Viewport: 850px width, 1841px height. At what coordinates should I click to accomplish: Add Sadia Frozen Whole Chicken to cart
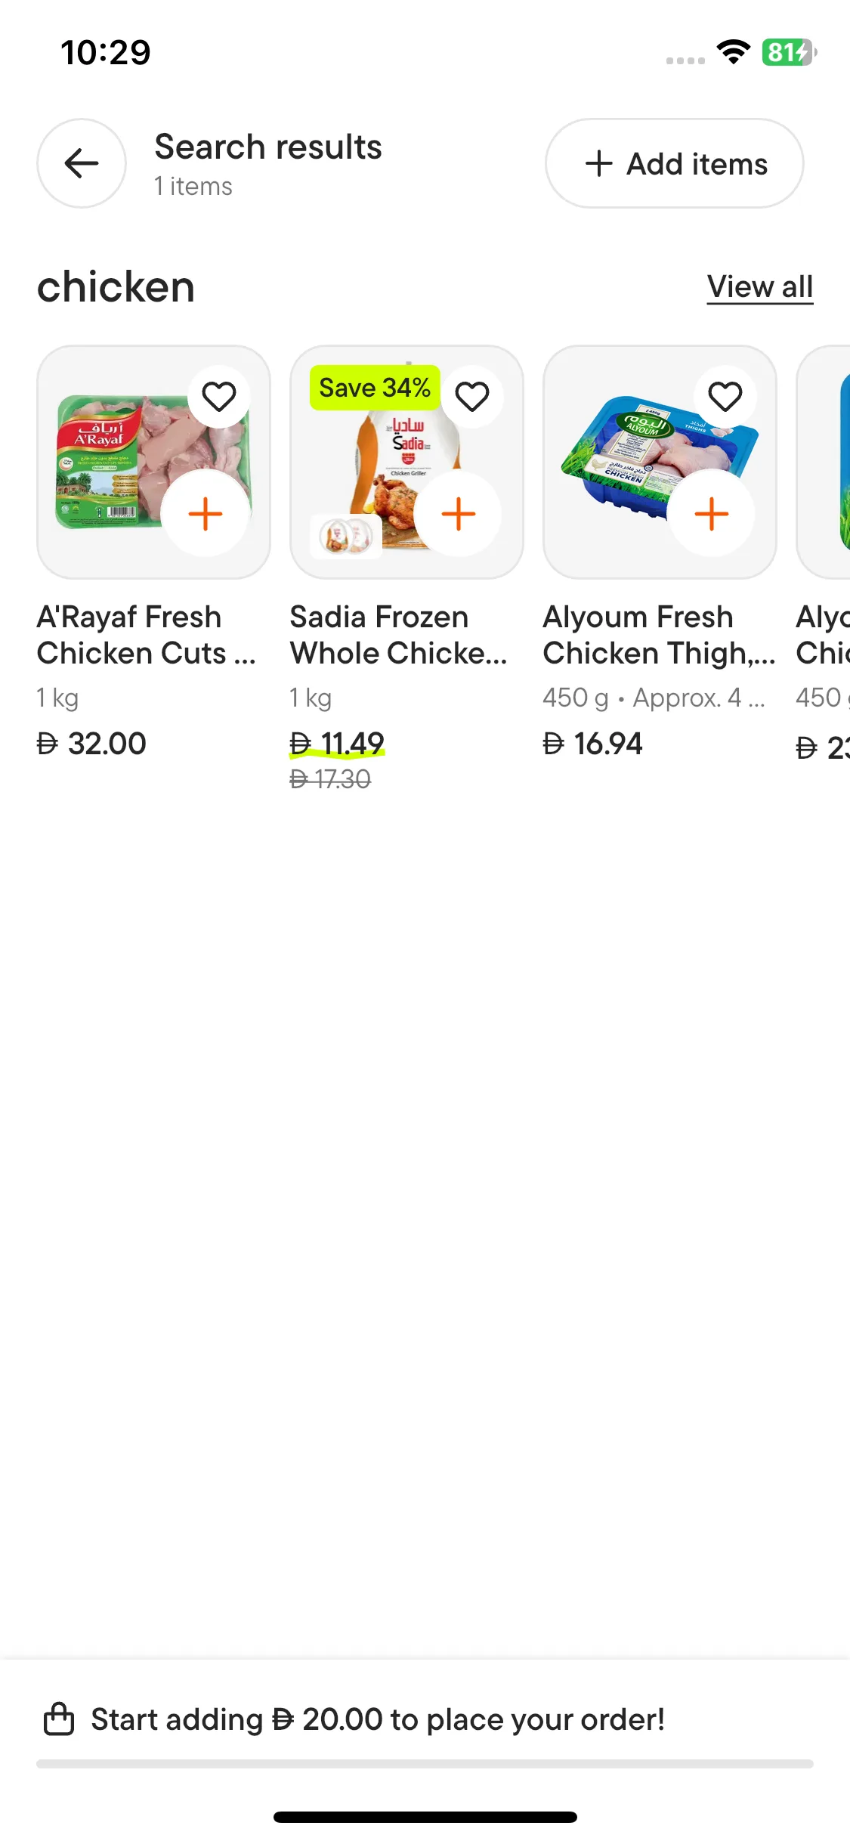point(458,515)
